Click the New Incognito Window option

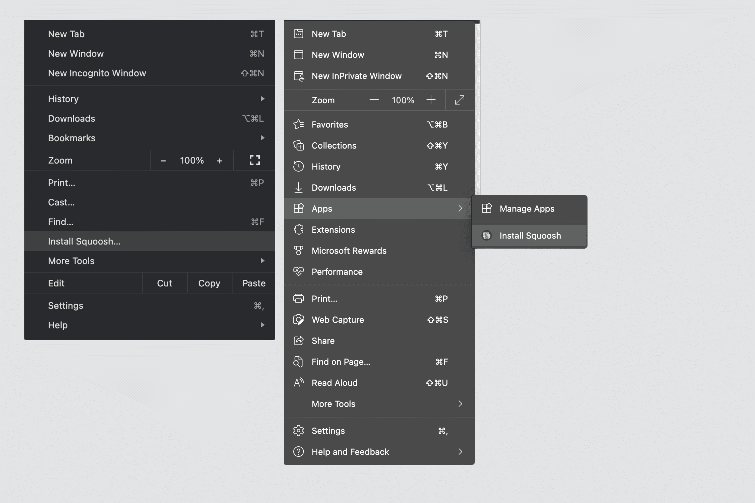[97, 73]
